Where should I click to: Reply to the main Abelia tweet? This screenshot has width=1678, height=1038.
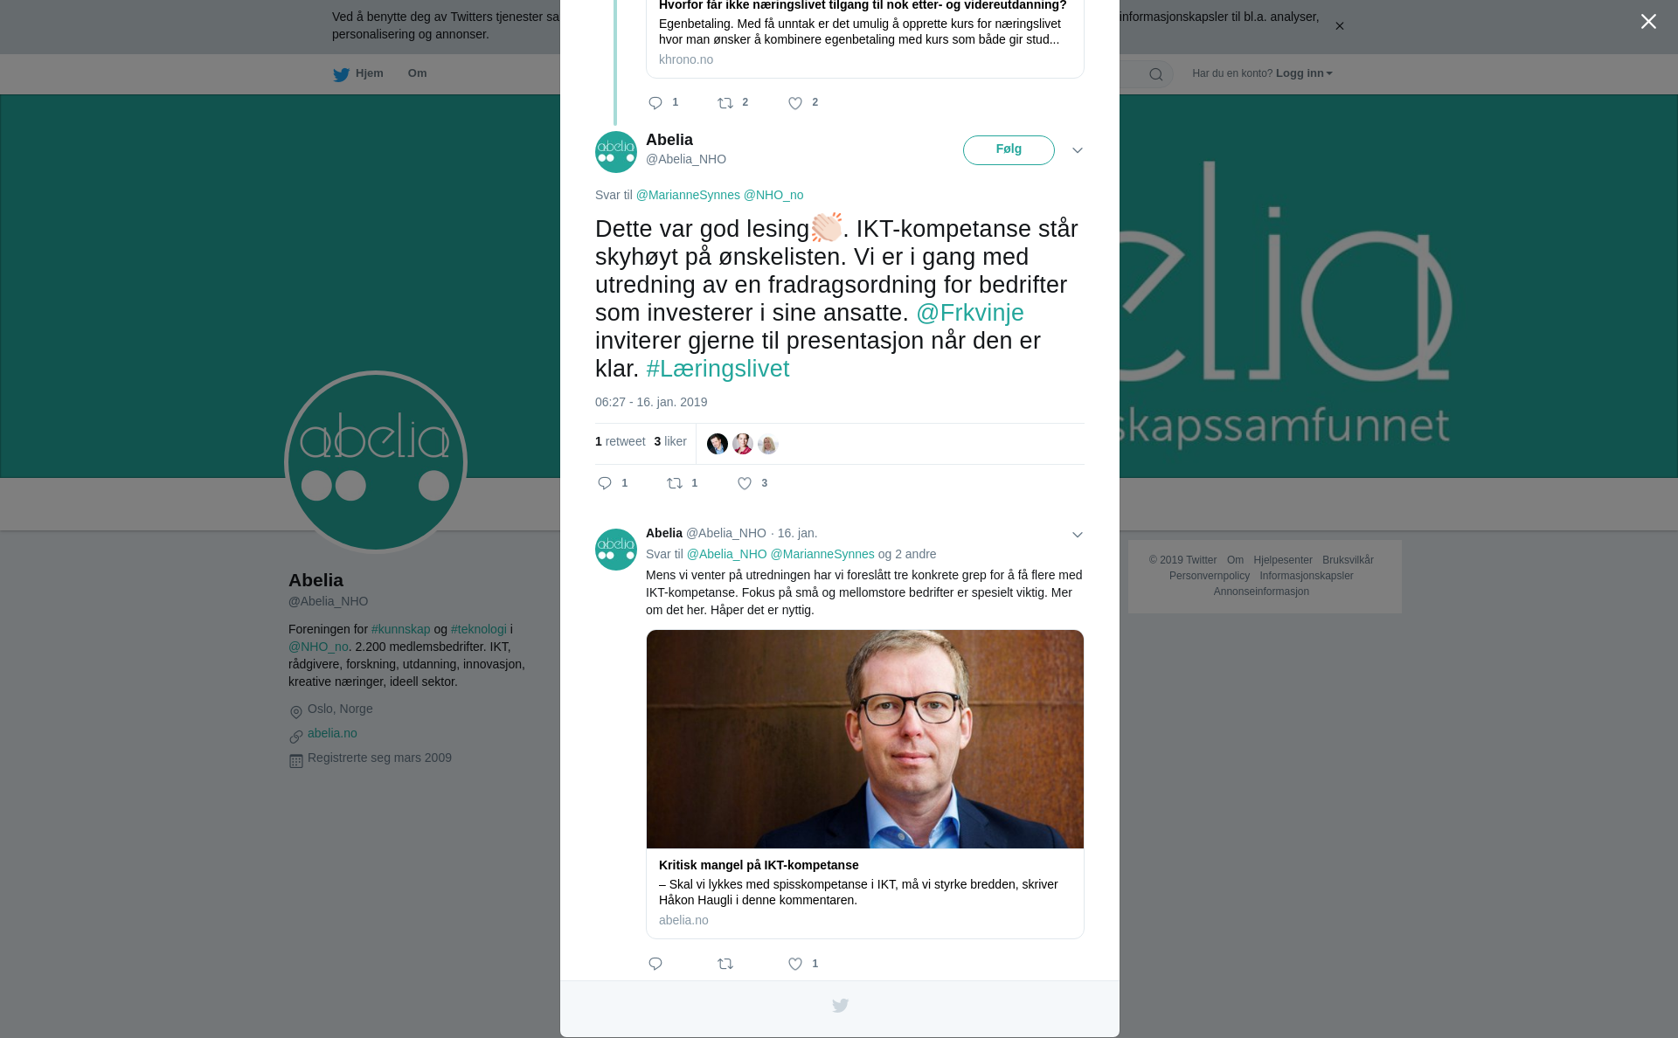tap(605, 483)
